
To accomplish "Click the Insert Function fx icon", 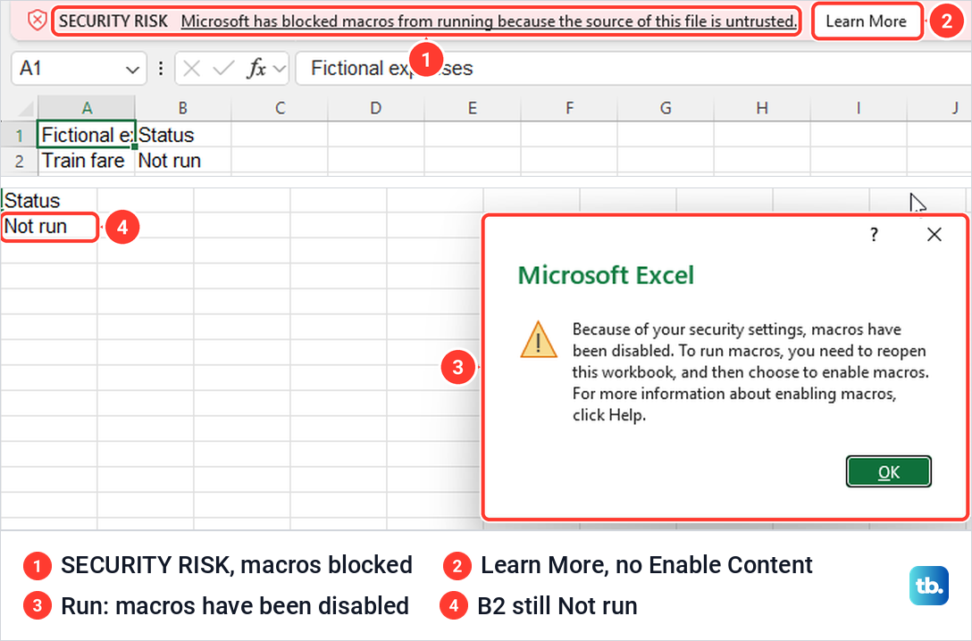I will coord(256,68).
